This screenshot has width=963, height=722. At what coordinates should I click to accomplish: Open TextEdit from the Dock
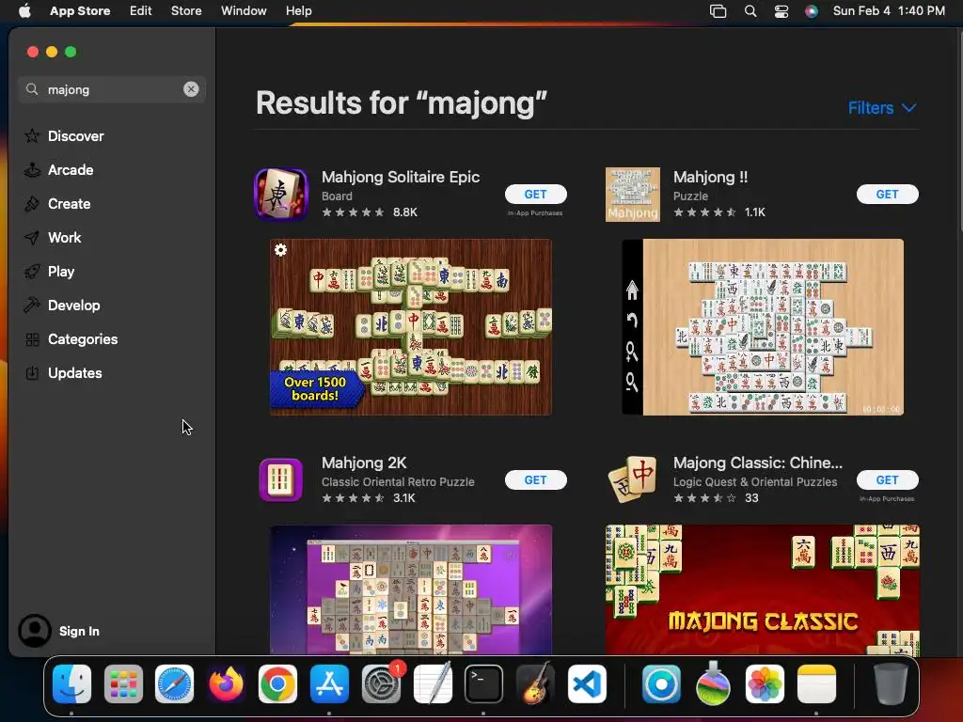[x=433, y=684]
